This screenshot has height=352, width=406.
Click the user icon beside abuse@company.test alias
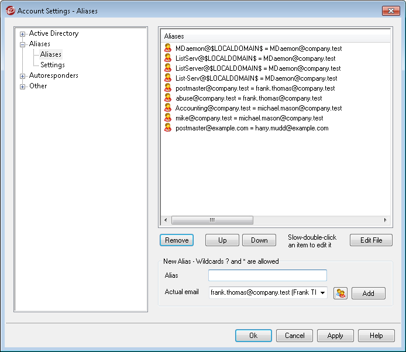(x=168, y=98)
